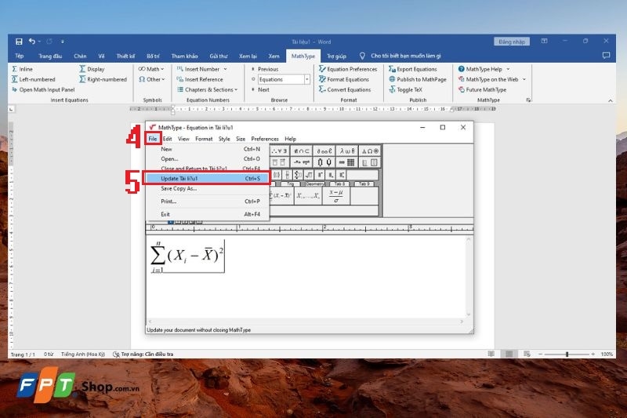
Task: Select the Geometry tab in MathType toolbar
Action: click(x=314, y=184)
